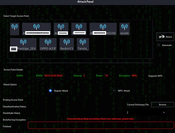
Task: Choose the access point ending in HOUSE
Action: tap(103, 29)
